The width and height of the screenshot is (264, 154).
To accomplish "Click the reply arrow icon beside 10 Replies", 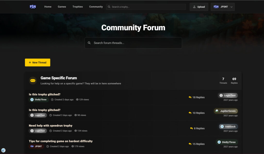I will 190,113.
